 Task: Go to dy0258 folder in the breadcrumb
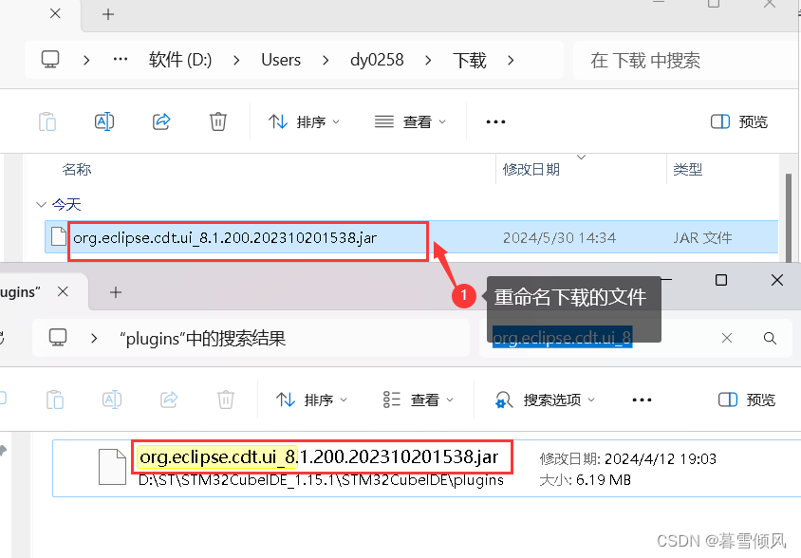pyautogui.click(x=377, y=60)
